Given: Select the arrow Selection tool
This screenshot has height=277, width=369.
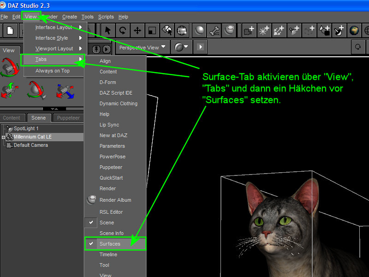Looking at the screenshot, I should pyautogui.click(x=107, y=30).
